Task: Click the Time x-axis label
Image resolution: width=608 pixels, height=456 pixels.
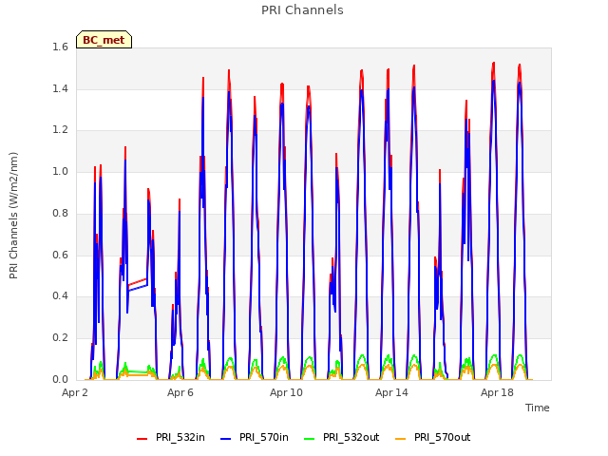Action: pyautogui.click(x=538, y=408)
